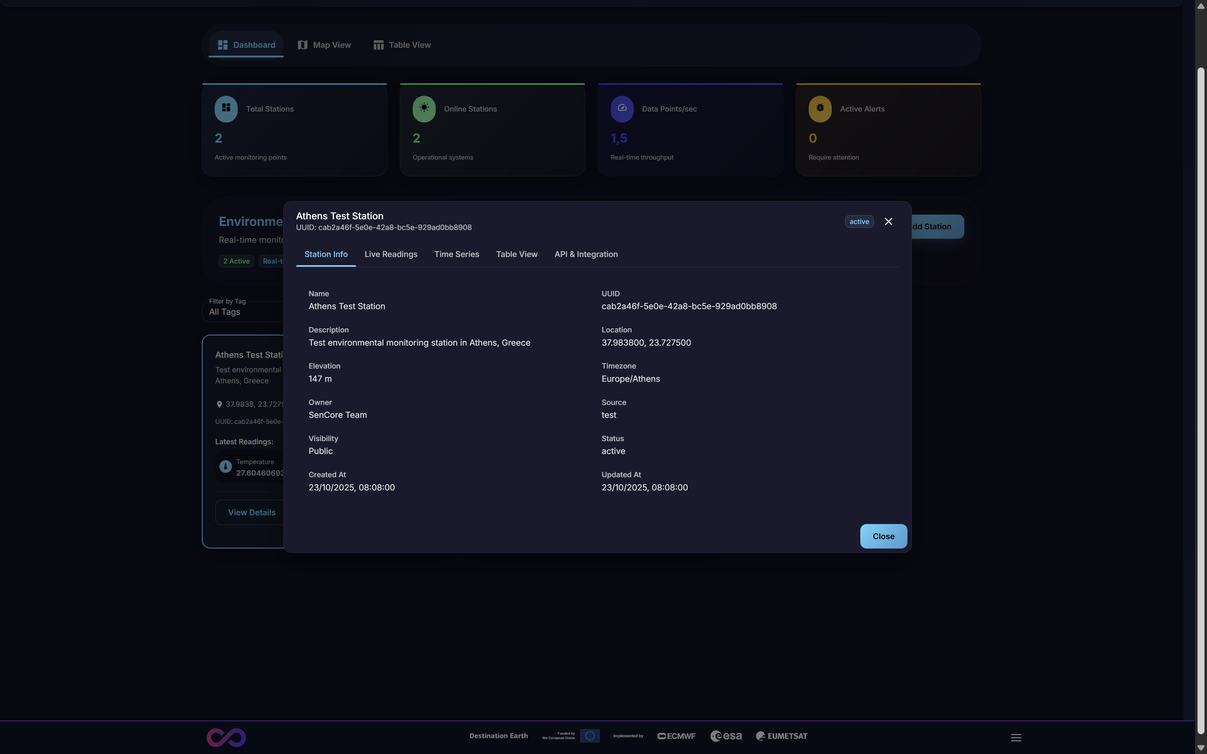Click the Total Stations card icon
This screenshot has height=754, width=1207.
[x=226, y=109]
